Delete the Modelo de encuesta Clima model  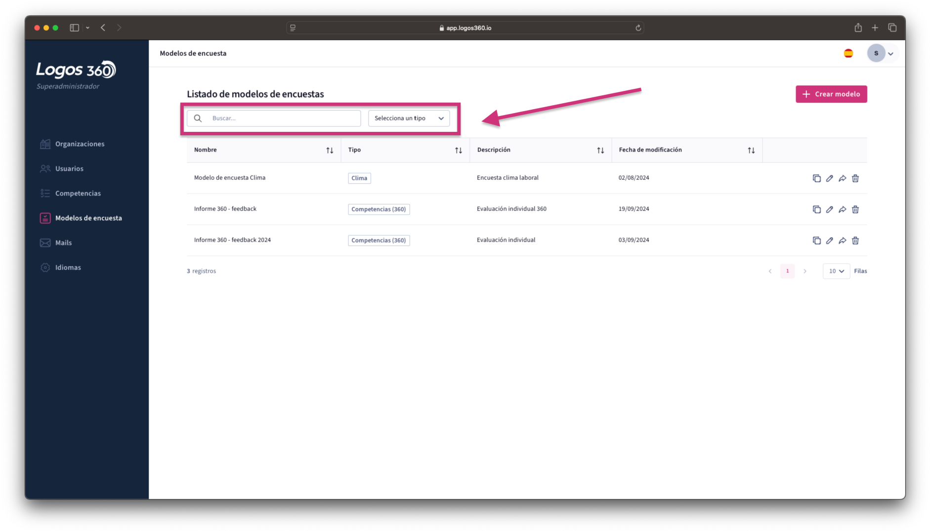pos(855,178)
